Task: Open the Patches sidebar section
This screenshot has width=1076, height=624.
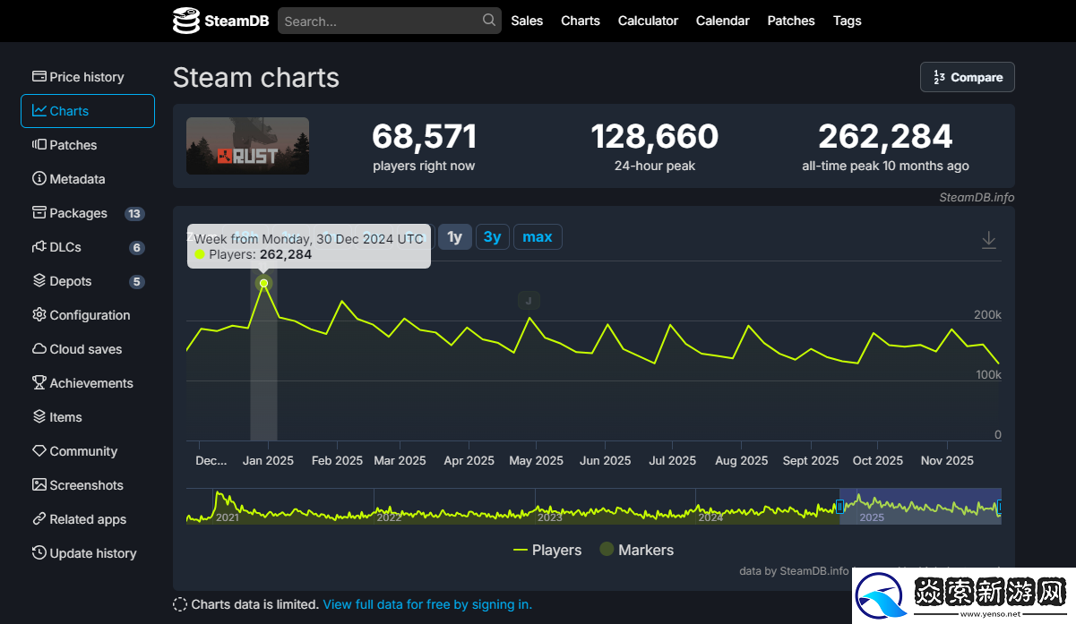Action: [x=73, y=145]
